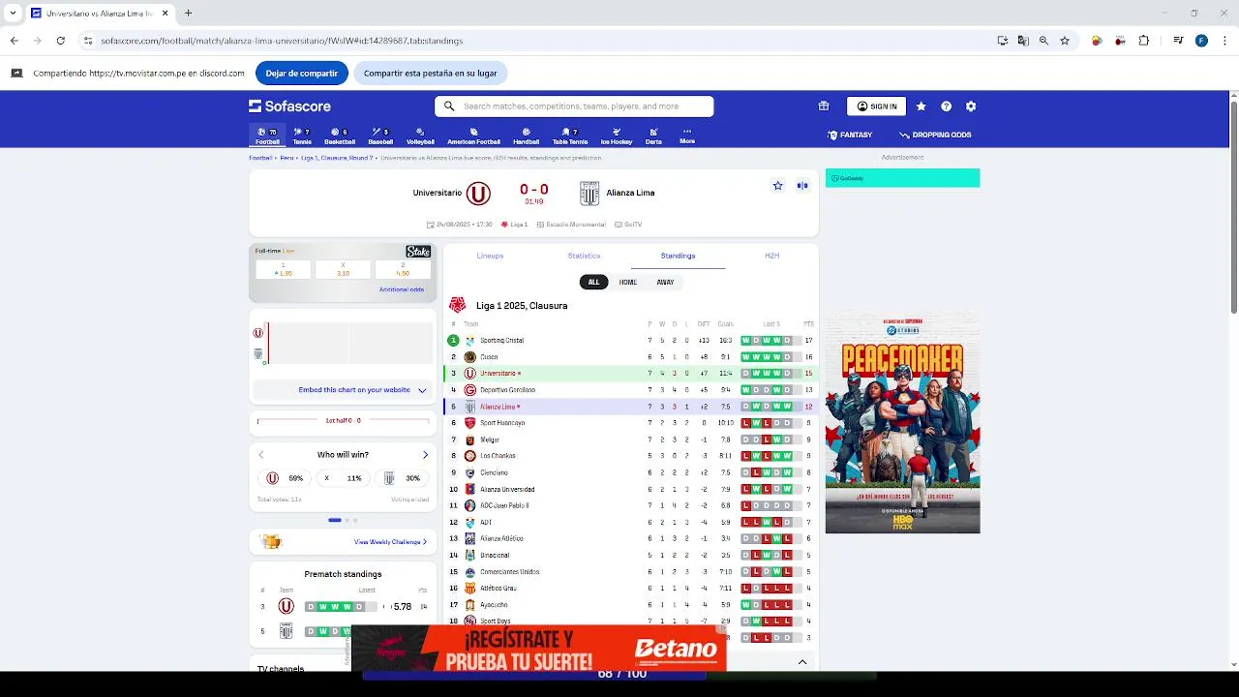Click Dejar de compartir button
The width and height of the screenshot is (1239, 697).
pos(302,73)
